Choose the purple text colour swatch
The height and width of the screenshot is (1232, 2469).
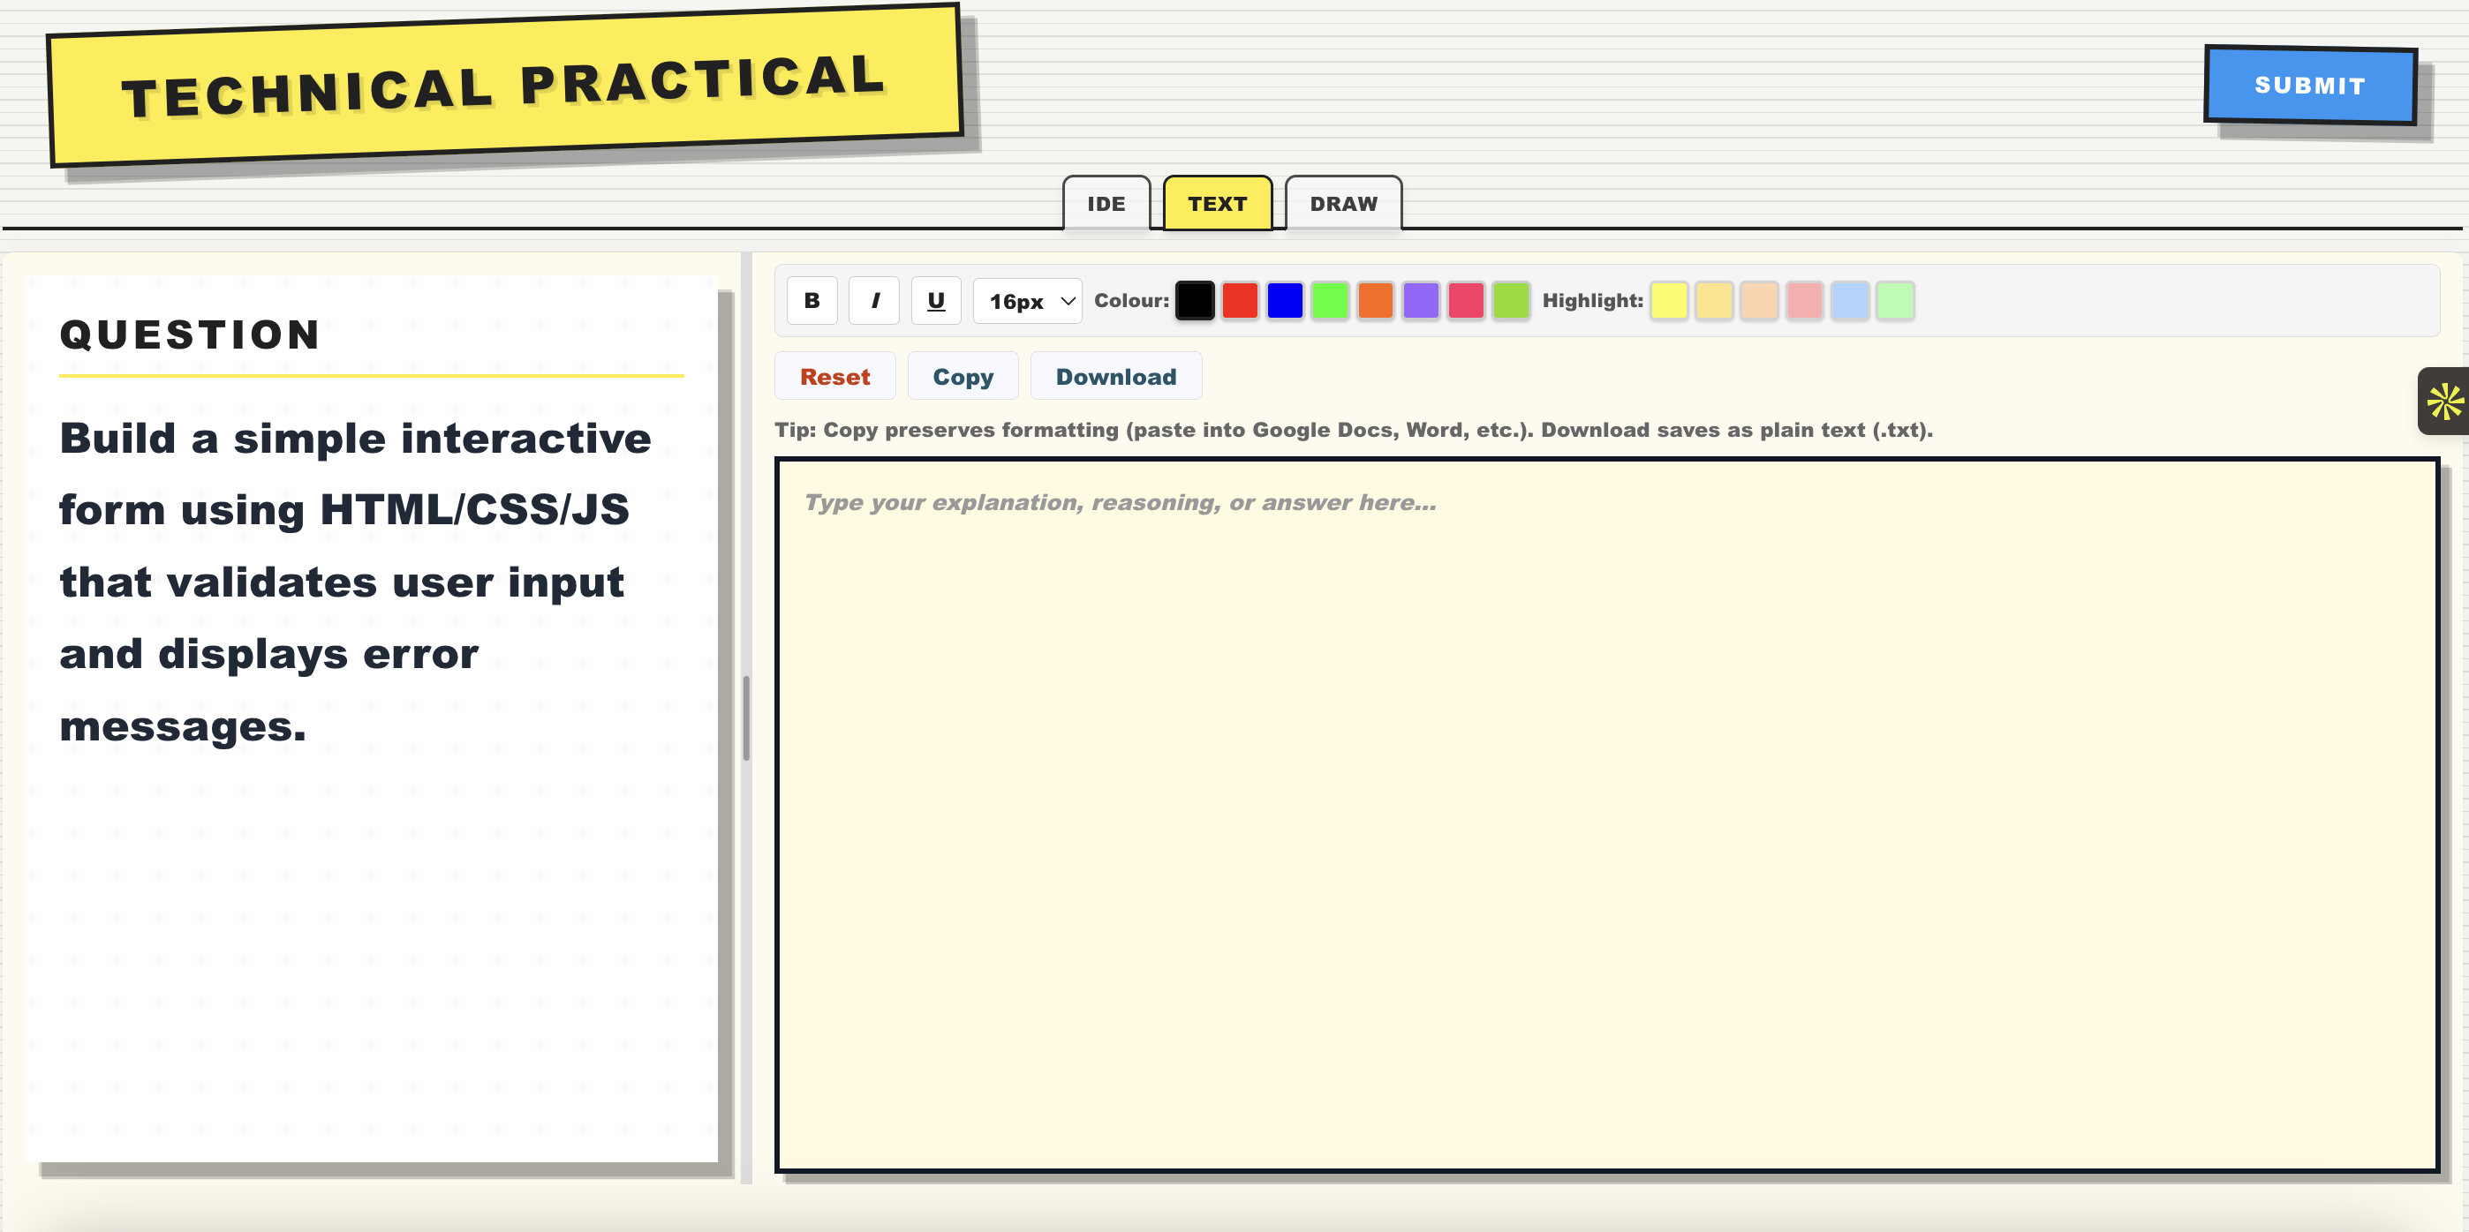(1421, 301)
